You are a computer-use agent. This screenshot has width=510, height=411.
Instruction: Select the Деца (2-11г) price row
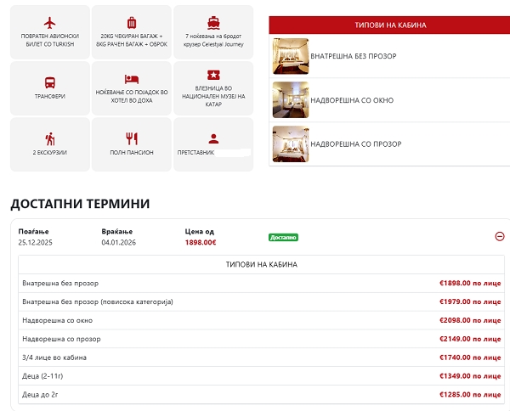261,376
